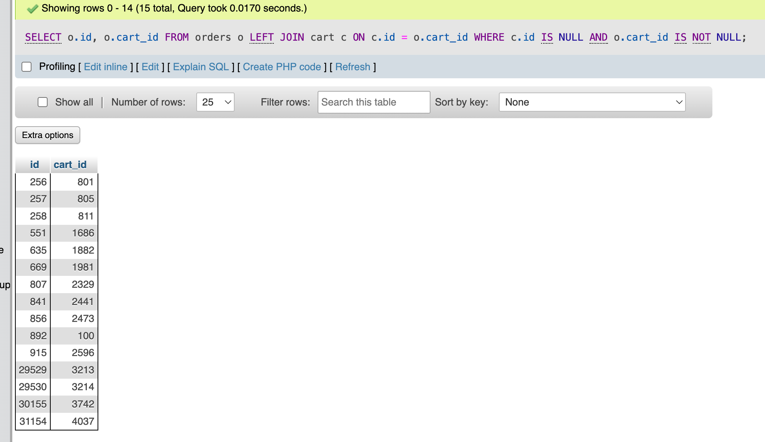Select cart_id cell 1686
The width and height of the screenshot is (765, 442).
(74, 233)
